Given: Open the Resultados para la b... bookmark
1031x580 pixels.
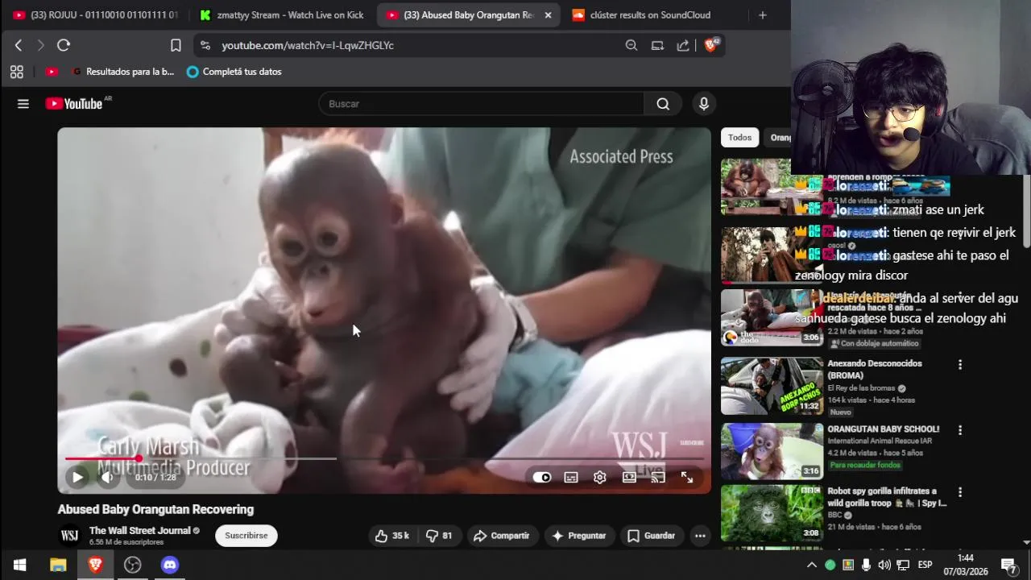Looking at the screenshot, I should pyautogui.click(x=122, y=72).
